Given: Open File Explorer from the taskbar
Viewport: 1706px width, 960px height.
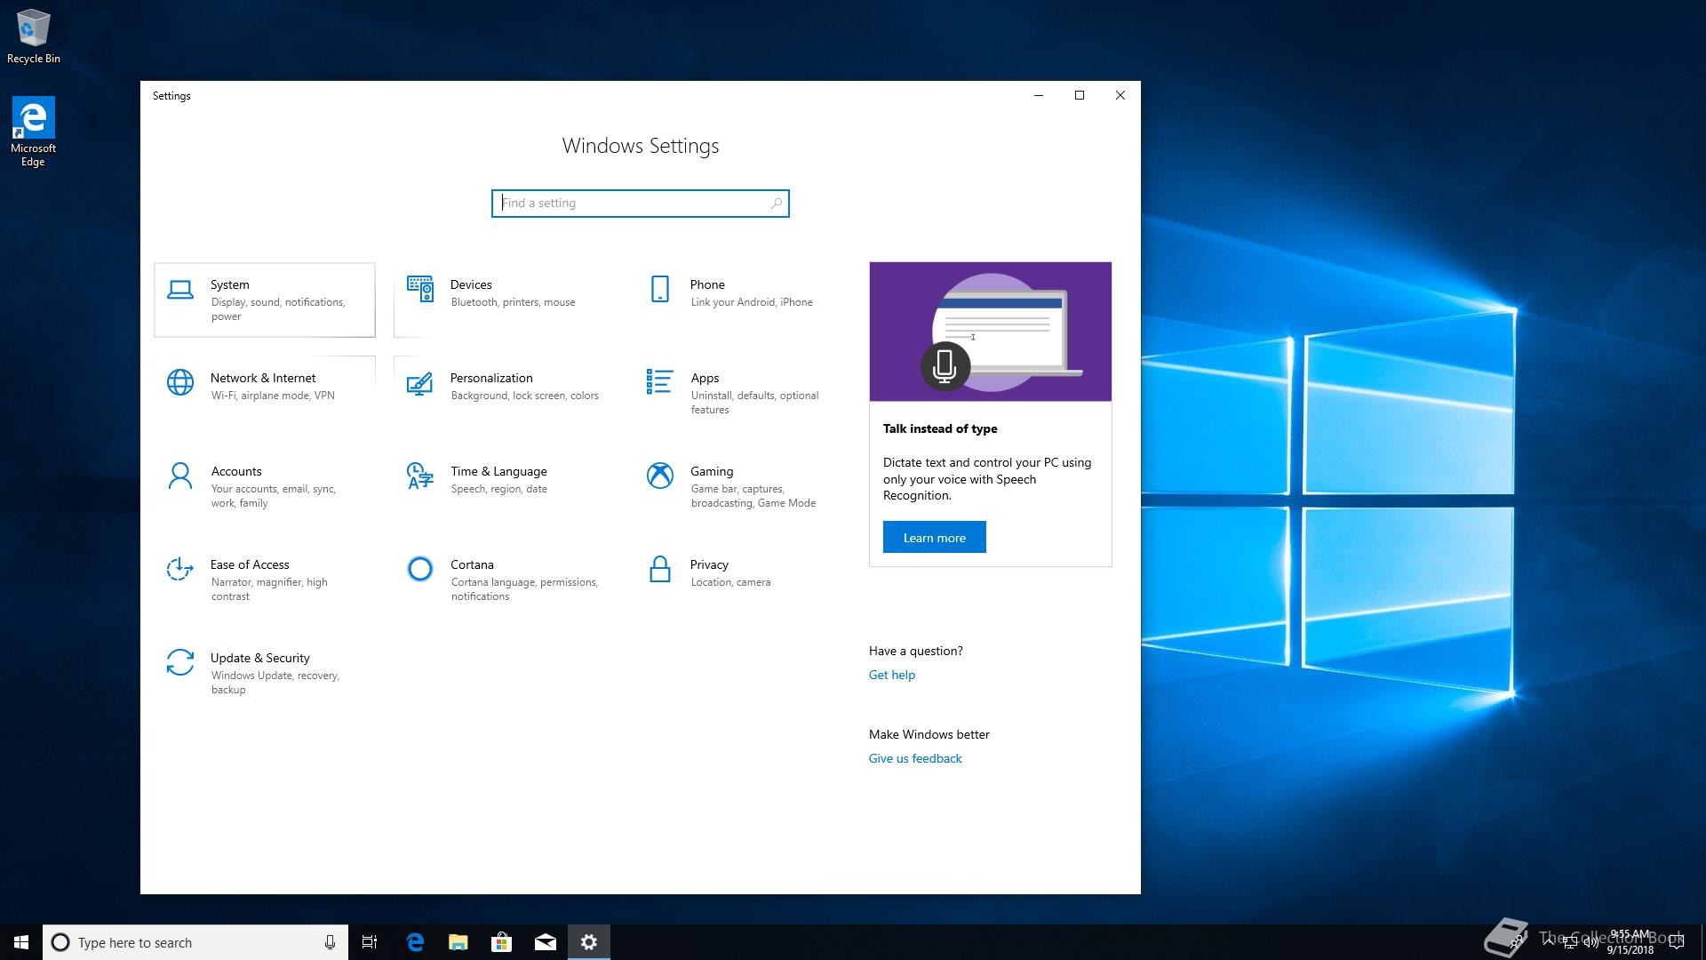Looking at the screenshot, I should coord(458,942).
